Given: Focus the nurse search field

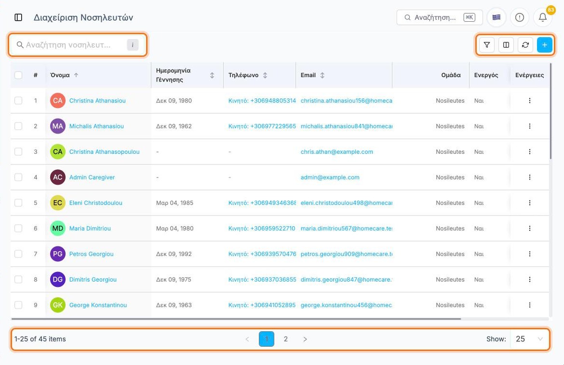Looking at the screenshot, I should (78, 45).
